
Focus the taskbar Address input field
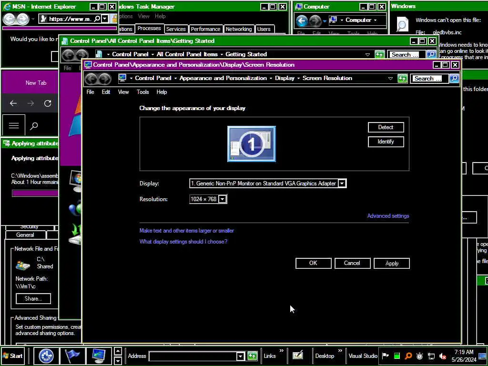193,356
